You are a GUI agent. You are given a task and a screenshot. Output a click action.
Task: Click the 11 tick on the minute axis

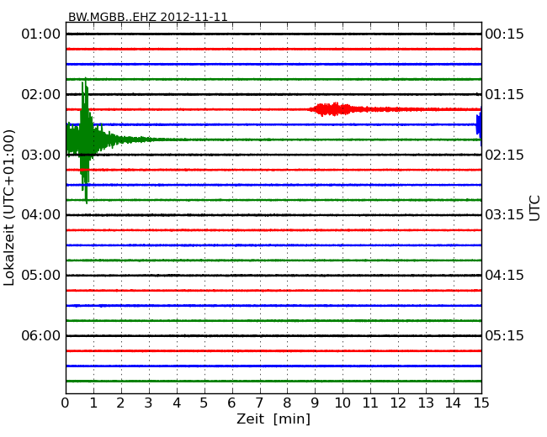tap(370, 403)
